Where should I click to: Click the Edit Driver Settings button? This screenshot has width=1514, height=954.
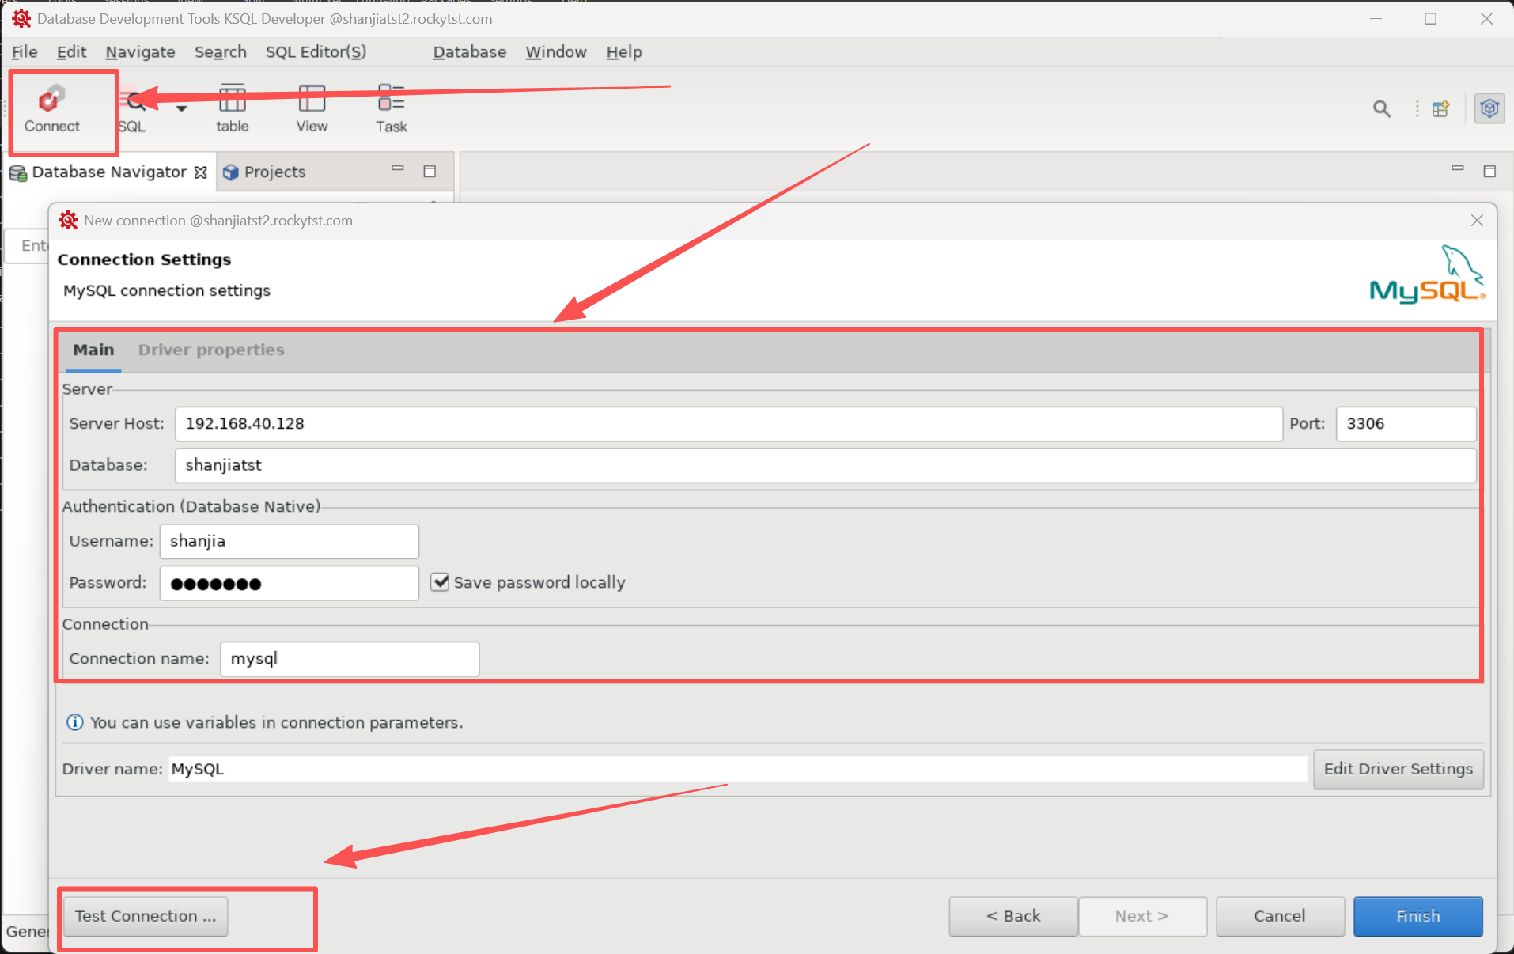tap(1398, 769)
